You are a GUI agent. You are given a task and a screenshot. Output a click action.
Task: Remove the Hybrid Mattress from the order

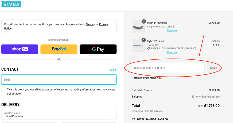[x=172, y=30]
